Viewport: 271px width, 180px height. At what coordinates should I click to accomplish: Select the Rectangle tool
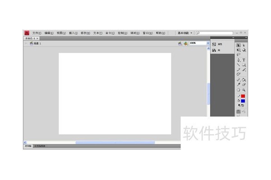pyautogui.click(x=244, y=65)
